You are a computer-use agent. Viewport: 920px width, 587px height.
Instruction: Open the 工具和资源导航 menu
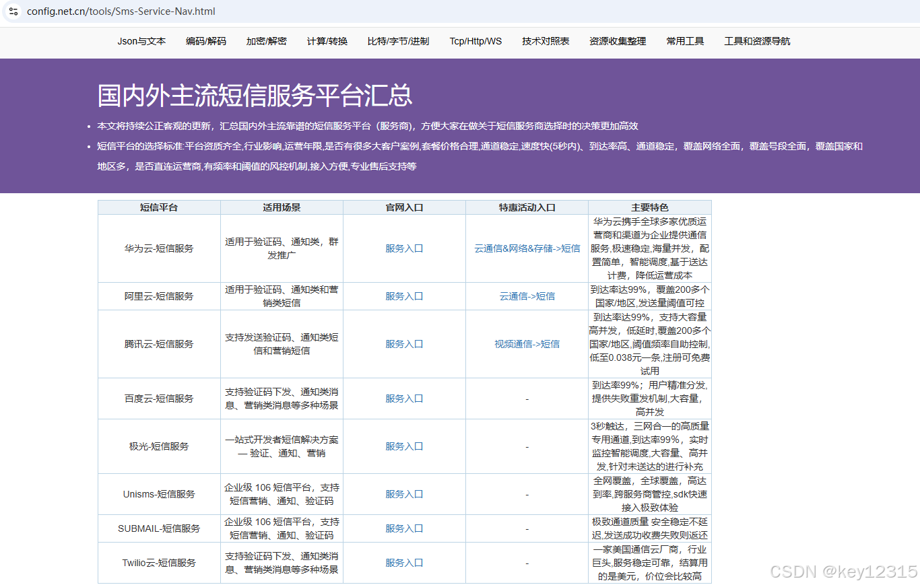coord(757,41)
